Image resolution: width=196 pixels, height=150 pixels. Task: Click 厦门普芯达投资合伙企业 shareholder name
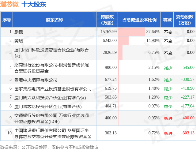tap(48, 106)
